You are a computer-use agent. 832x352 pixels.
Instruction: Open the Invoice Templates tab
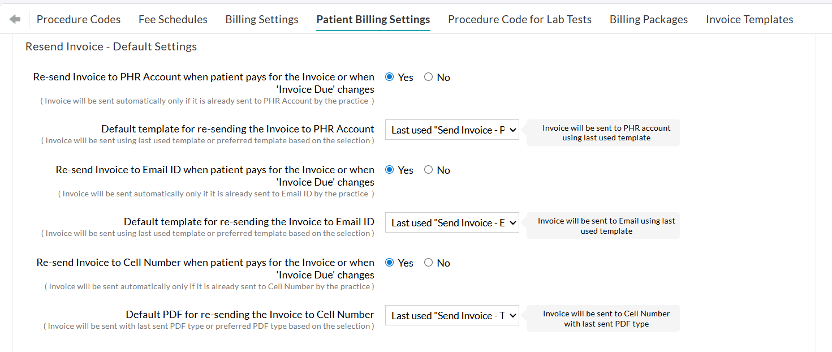click(x=749, y=19)
